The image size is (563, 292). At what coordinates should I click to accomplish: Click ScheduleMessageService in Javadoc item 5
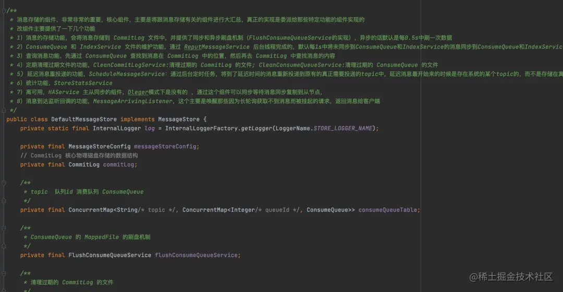pos(127,74)
